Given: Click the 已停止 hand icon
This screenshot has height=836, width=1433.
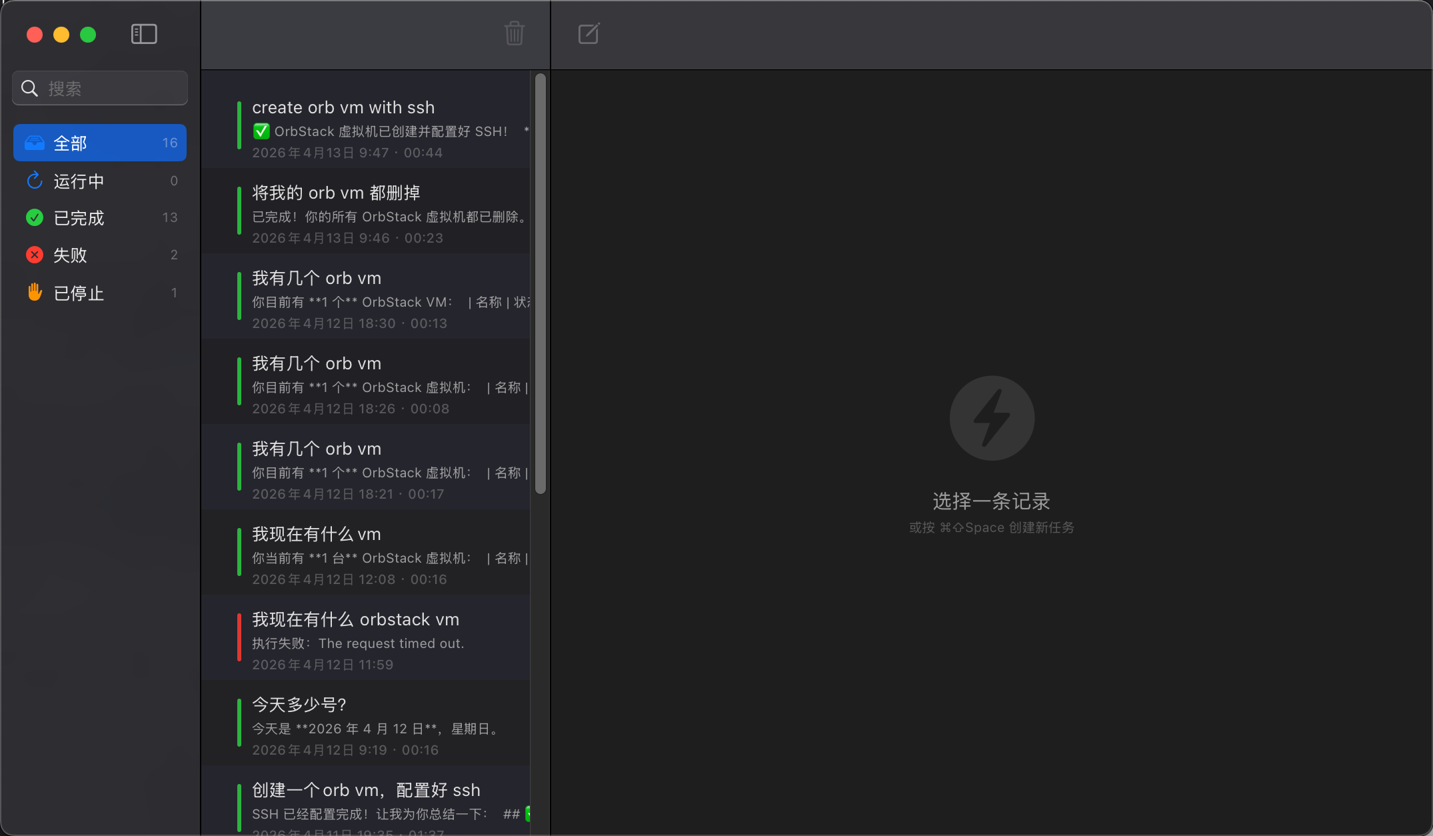Looking at the screenshot, I should point(35,292).
